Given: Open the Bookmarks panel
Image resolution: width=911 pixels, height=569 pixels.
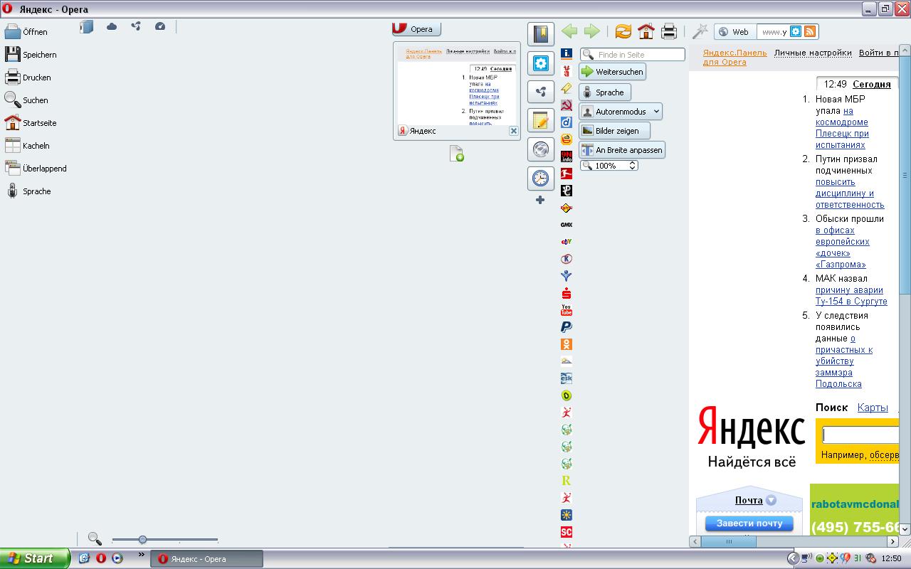Looking at the screenshot, I should point(541,34).
